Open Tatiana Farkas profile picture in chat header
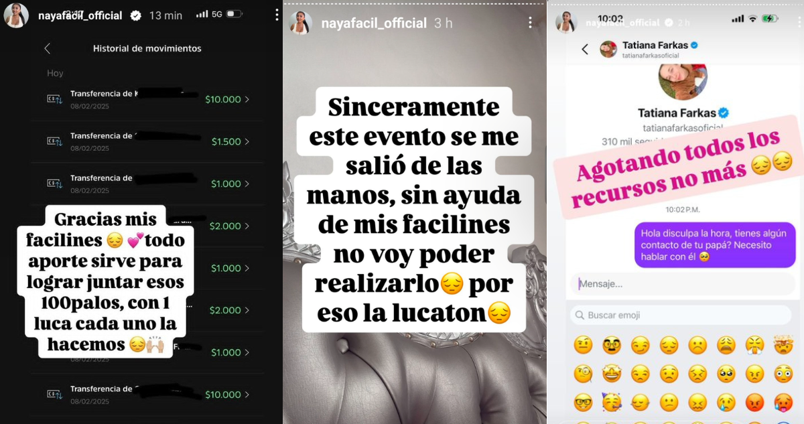The image size is (804, 424). (x=608, y=49)
